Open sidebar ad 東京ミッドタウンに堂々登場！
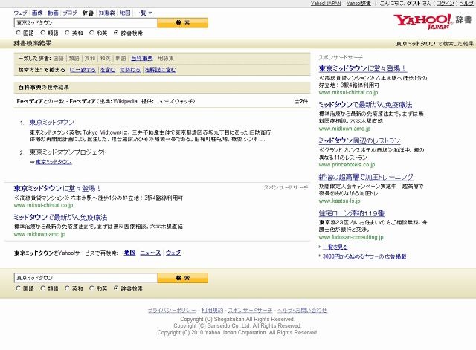Image resolution: width=476 pixels, height=350 pixels. click(x=362, y=68)
